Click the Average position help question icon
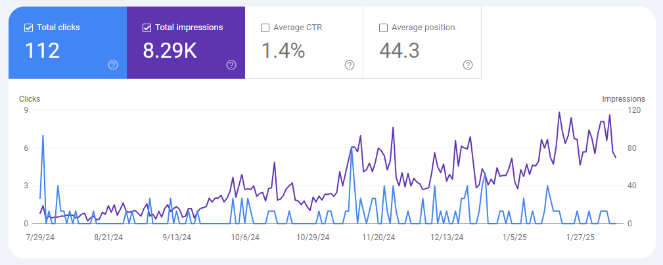The width and height of the screenshot is (663, 265). pyautogui.click(x=468, y=65)
